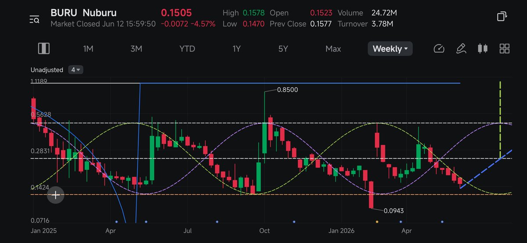Select the 1M time range
This screenshot has height=243, width=527.
coord(88,49)
